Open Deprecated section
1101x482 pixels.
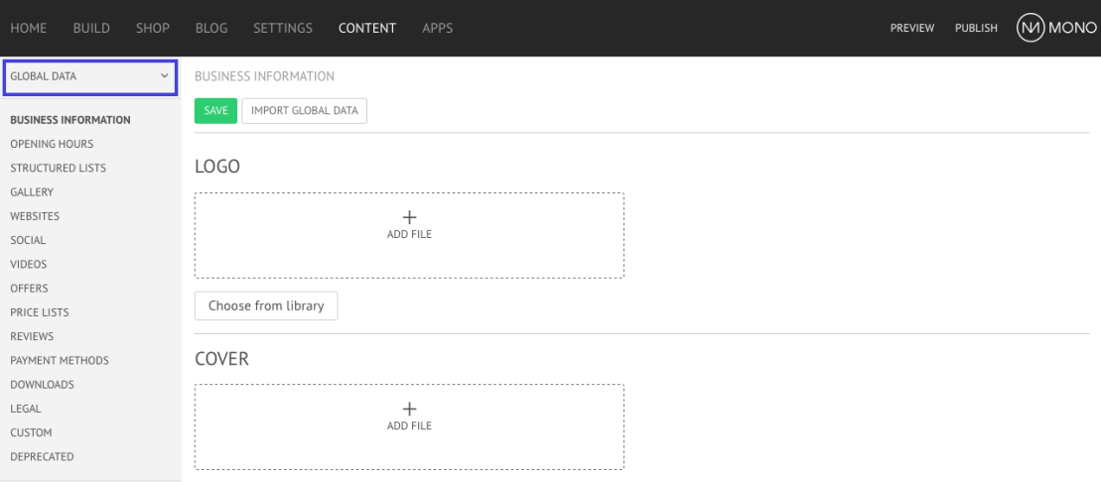42,457
